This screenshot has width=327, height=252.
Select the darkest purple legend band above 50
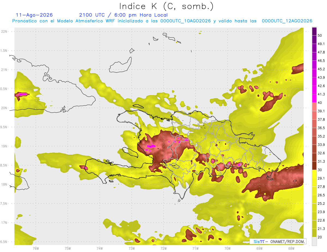pos(314,31)
